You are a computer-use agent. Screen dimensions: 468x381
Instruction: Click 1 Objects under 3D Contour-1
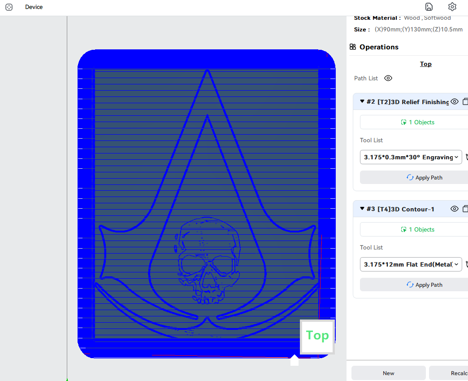pos(417,229)
